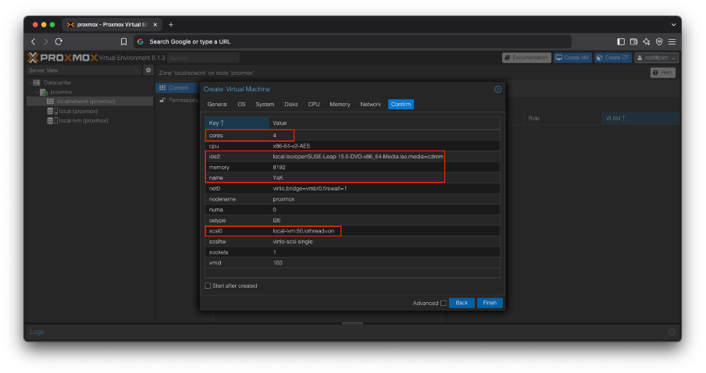
Task: Open a new browser tab with plus
Action: (x=171, y=25)
